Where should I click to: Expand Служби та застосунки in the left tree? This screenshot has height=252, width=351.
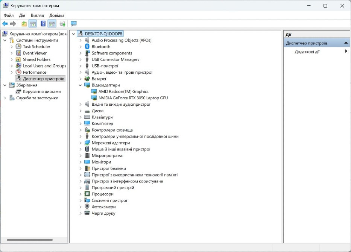pos(5,98)
